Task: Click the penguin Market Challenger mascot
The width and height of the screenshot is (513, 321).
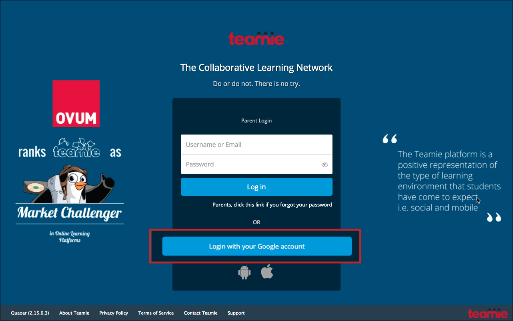Action: pos(68,184)
